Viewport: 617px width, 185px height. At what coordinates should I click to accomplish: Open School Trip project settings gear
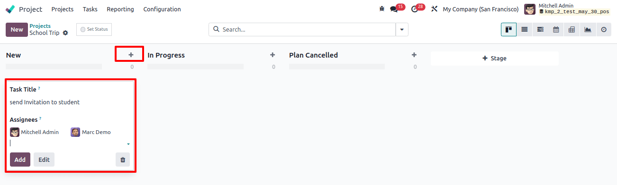(x=65, y=33)
